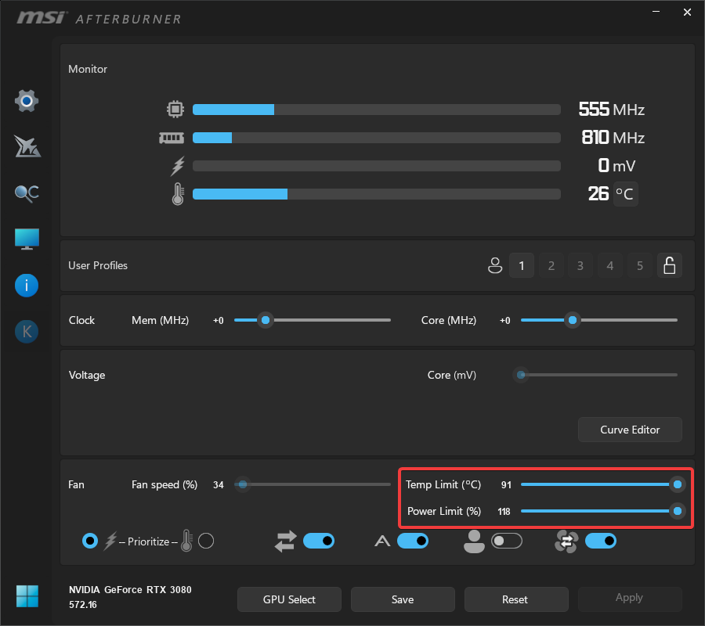Image resolution: width=705 pixels, height=626 pixels.
Task: Open the OC Scanner magnifier icon
Action: point(27,193)
